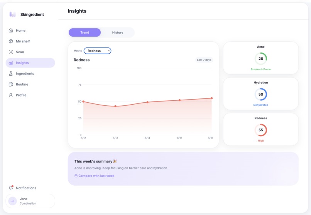Select Ingredients in sidebar
The image size is (311, 215).
(x=30, y=74)
